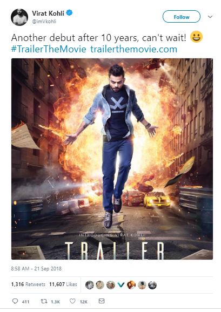The height and width of the screenshot is (312, 221).
Task: Click the Virat Kohli display name
Action: point(48,13)
